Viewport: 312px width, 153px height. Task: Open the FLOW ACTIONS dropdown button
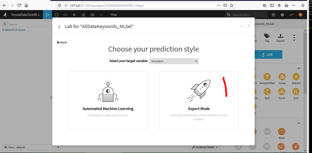coord(204,147)
